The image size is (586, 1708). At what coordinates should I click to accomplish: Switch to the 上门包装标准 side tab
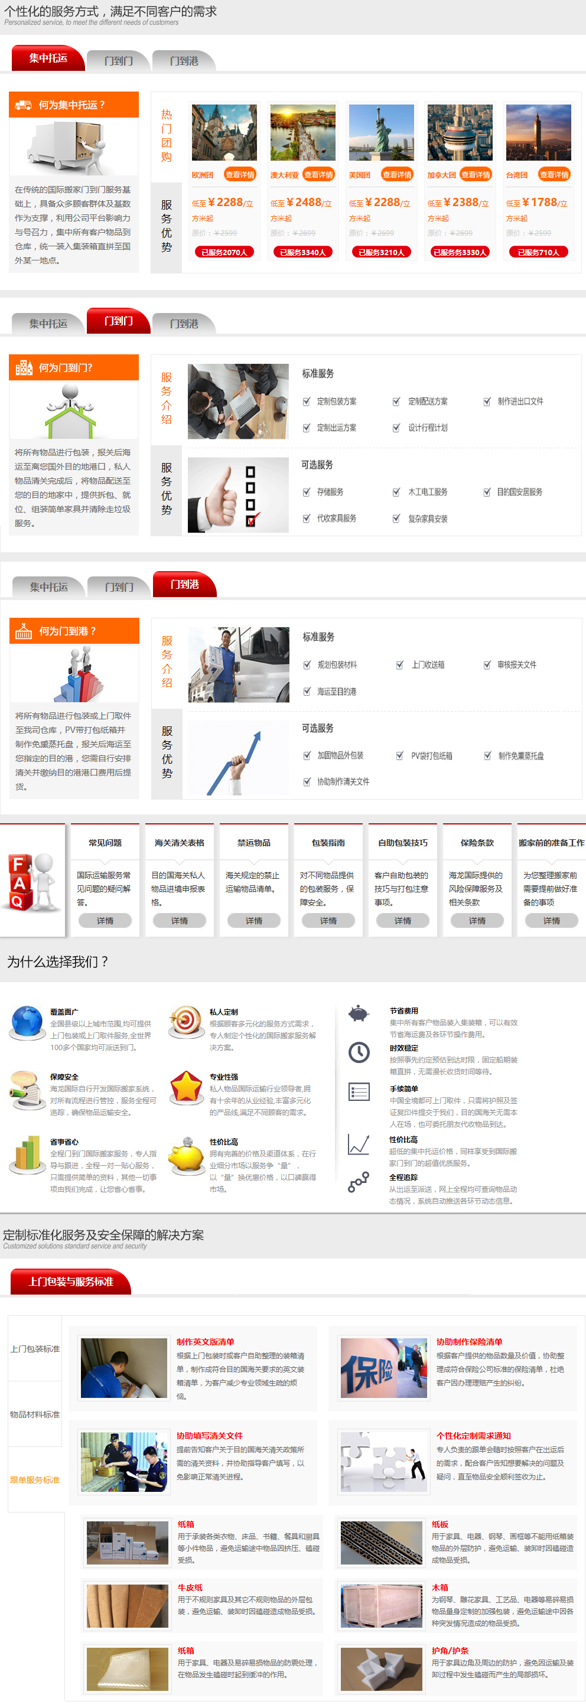pyautogui.click(x=34, y=1349)
